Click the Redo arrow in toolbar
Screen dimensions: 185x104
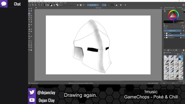[x=42, y=5]
